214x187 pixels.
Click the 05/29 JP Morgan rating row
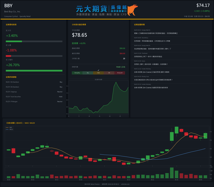[x=34, y=102]
